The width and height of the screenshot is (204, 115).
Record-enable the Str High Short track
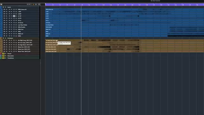coord(9,45)
